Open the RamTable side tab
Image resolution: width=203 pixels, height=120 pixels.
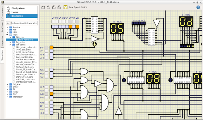tap(2, 27)
